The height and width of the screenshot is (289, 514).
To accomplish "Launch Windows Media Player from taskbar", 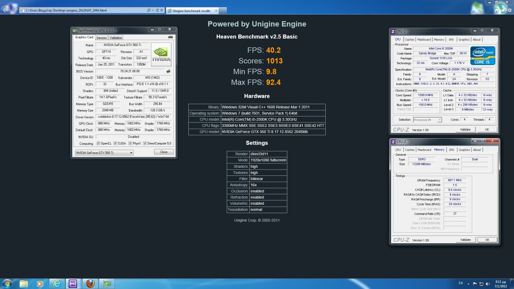I will point(39,284).
